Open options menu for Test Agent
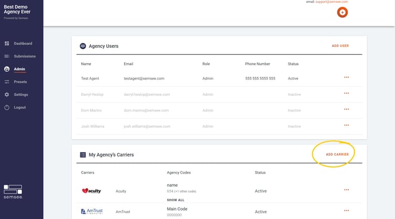This screenshot has height=219, width=395. coord(347,77)
